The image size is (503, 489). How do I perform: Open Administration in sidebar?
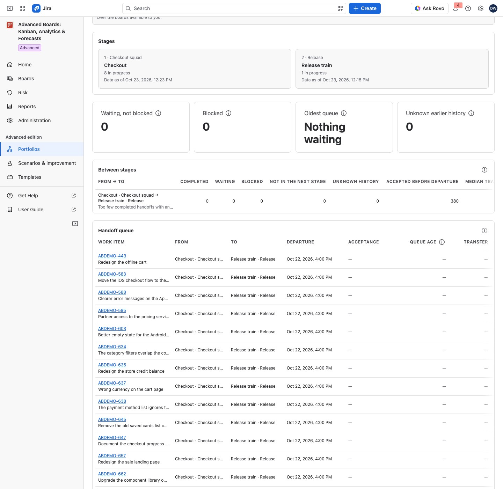42,121
